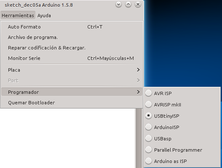This screenshot has height=168, width=222.
Task: Click the editor vertical scrollbar
Action: [139, 138]
